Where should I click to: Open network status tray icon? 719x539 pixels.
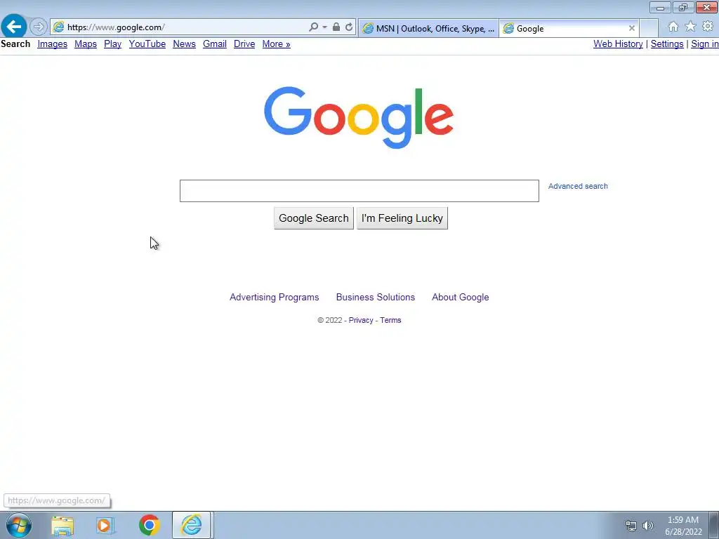tap(631, 526)
